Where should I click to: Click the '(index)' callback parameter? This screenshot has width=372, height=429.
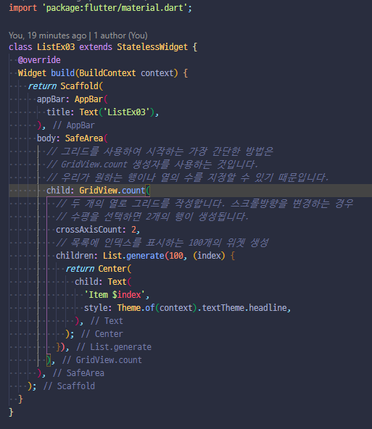[209, 256]
